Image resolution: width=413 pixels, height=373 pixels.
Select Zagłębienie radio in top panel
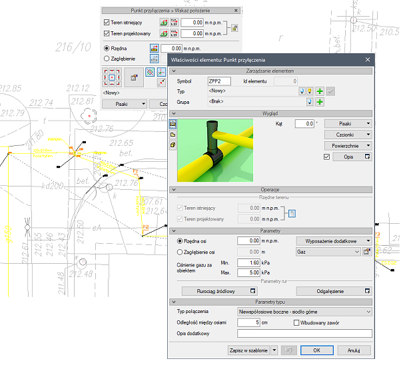point(107,59)
